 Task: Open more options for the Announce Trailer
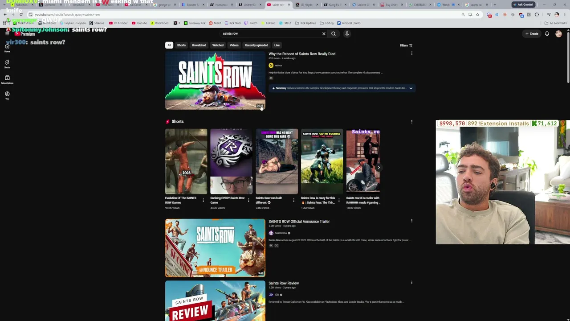(x=411, y=221)
